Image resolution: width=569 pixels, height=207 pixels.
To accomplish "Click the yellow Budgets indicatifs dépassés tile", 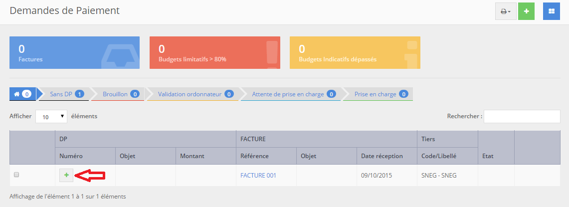I will [355, 52].
